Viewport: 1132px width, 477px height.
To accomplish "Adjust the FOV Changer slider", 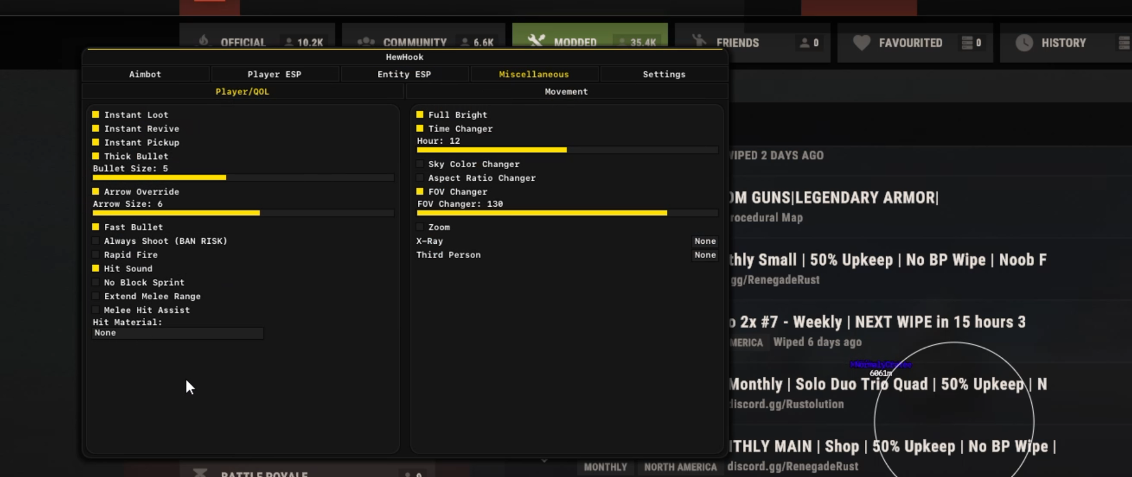I will coord(567,213).
